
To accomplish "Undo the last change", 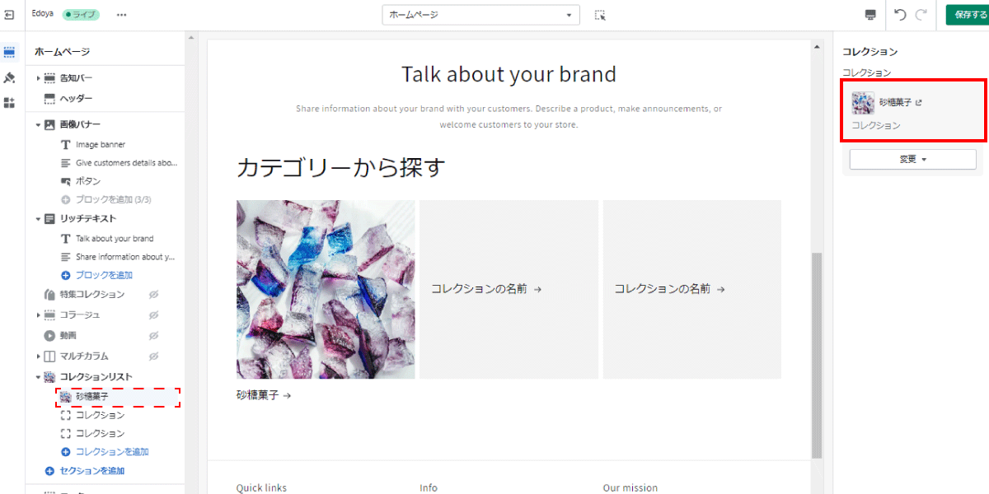I will [900, 15].
